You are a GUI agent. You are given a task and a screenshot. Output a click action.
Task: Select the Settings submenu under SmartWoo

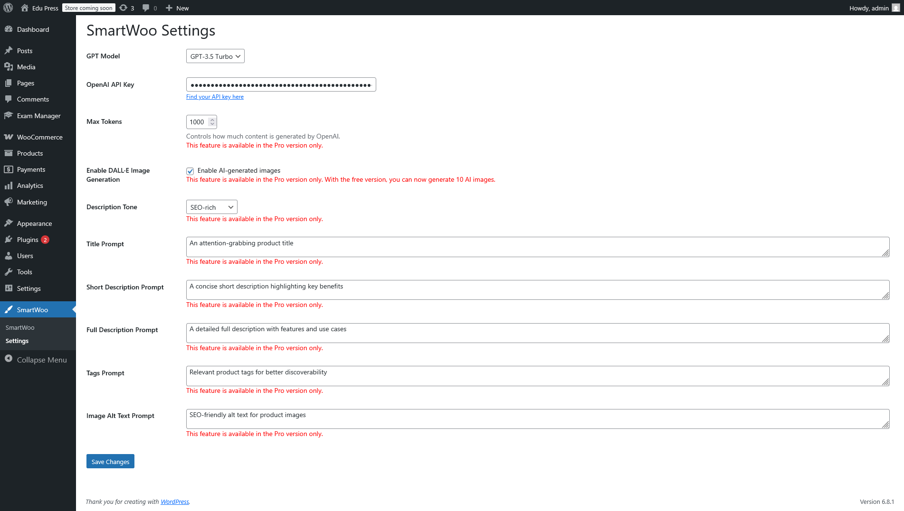coord(17,341)
